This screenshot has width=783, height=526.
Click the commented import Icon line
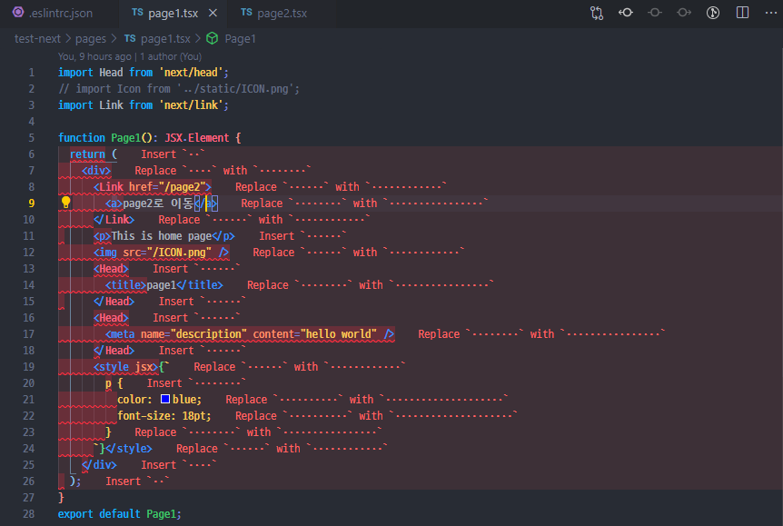click(179, 89)
